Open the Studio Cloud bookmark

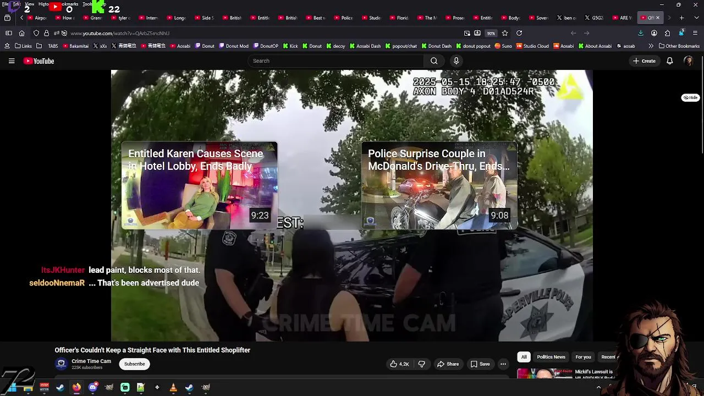(532, 46)
